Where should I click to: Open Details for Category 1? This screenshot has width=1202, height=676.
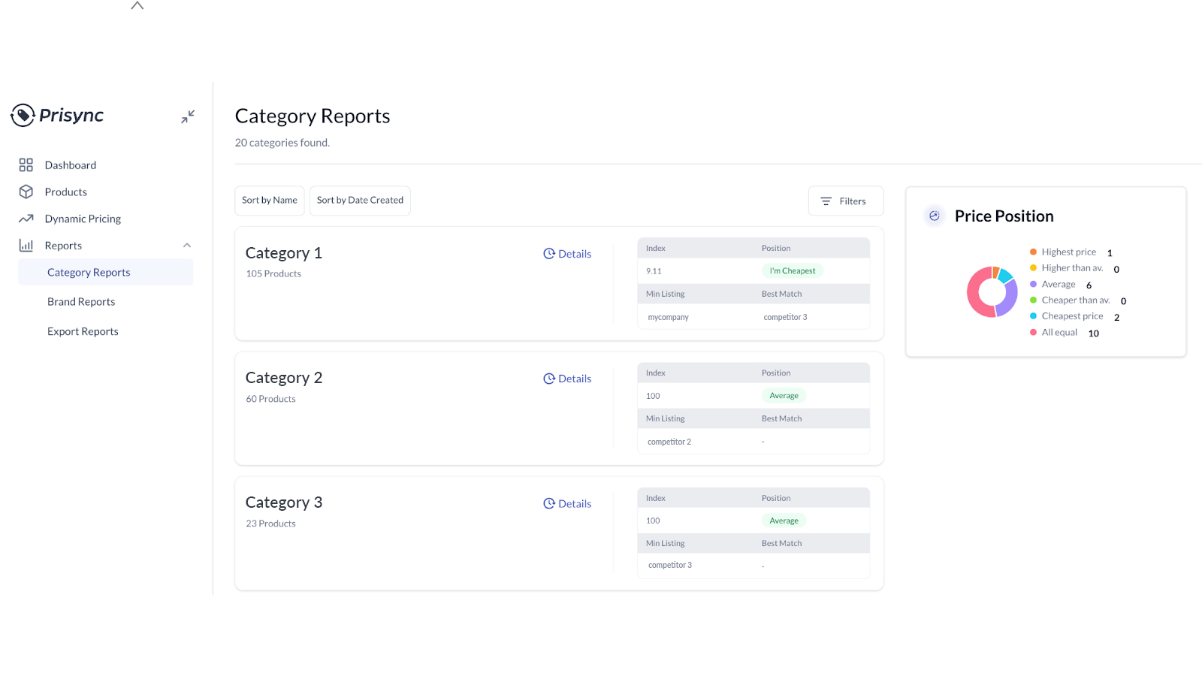(574, 253)
